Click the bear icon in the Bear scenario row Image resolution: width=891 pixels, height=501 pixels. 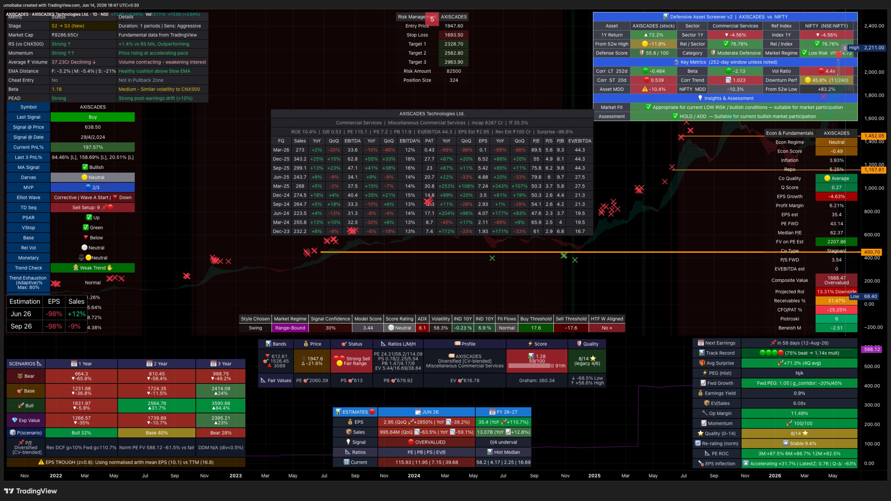click(x=20, y=376)
